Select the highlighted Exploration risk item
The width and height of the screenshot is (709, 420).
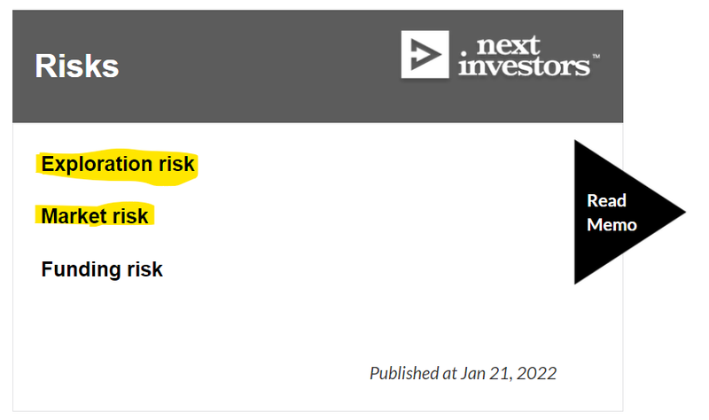click(117, 164)
